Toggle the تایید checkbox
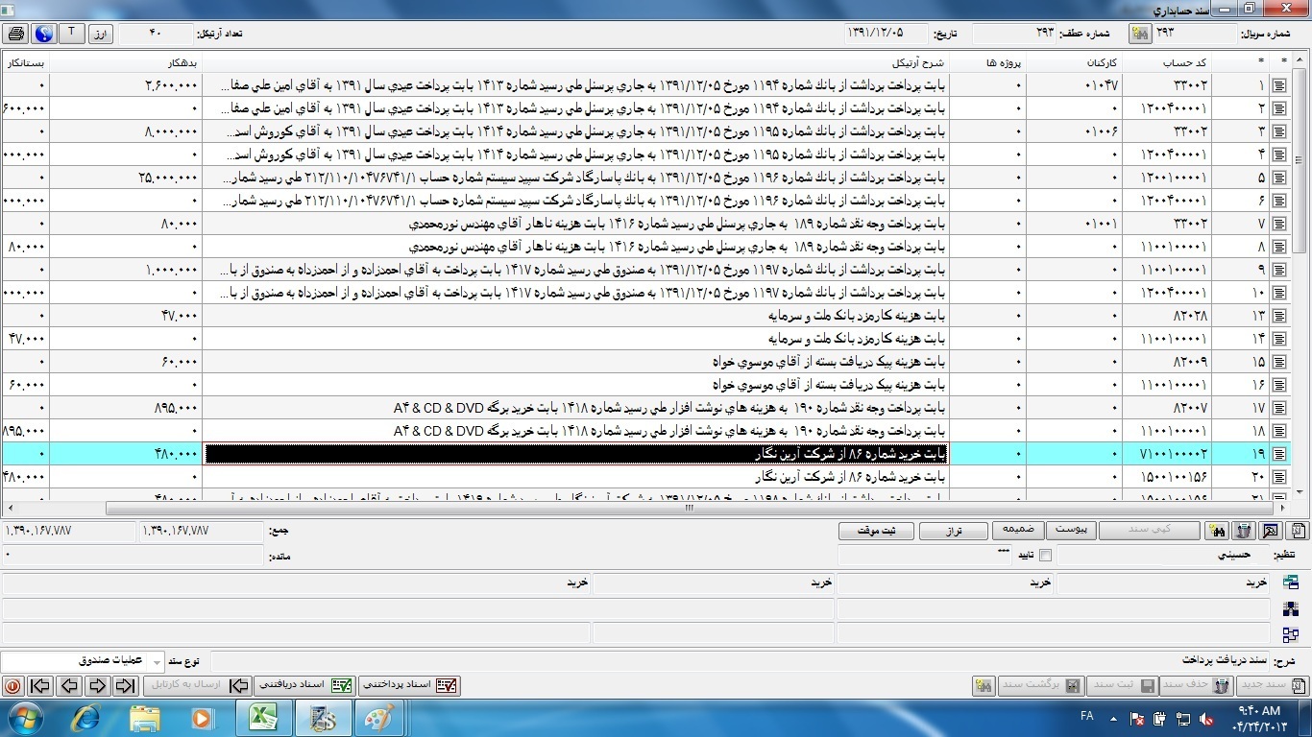 [1046, 555]
